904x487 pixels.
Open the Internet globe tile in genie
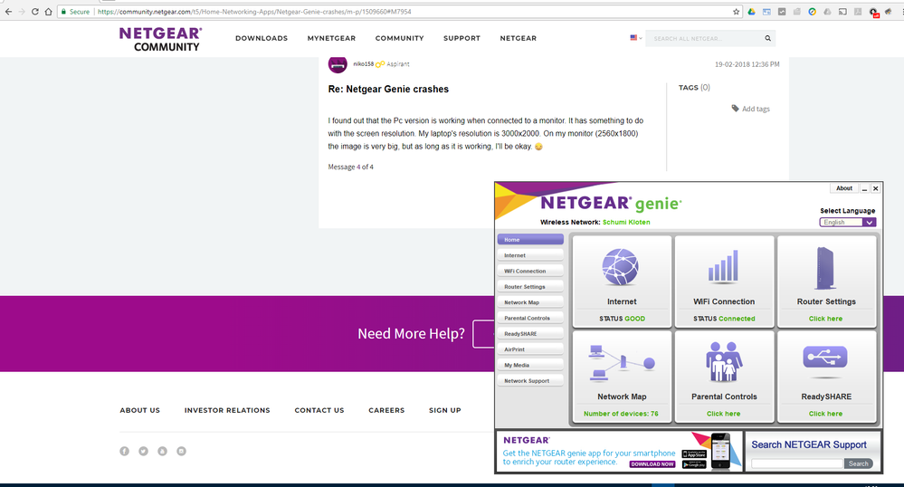622,281
